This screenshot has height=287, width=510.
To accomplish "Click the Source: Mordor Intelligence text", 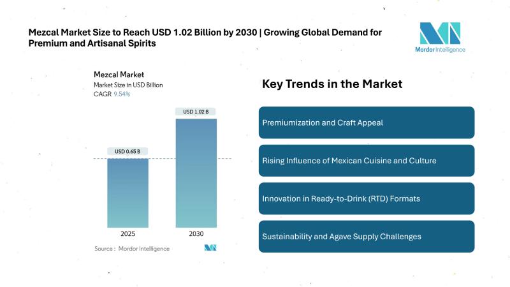I will (x=132, y=248).
